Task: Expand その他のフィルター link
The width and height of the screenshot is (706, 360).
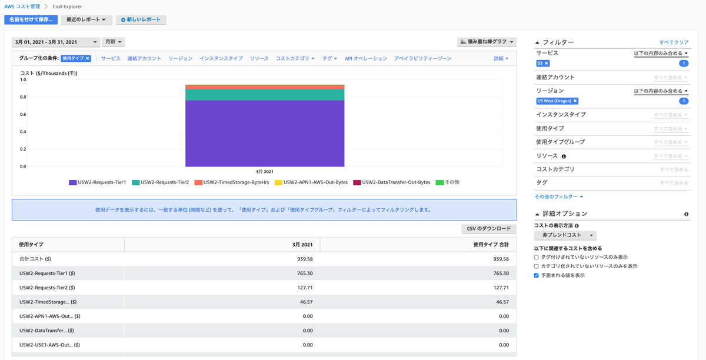Action: click(558, 196)
